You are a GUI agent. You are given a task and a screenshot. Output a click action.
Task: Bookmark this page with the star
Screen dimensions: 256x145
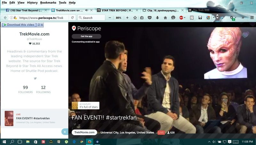pos(135,18)
